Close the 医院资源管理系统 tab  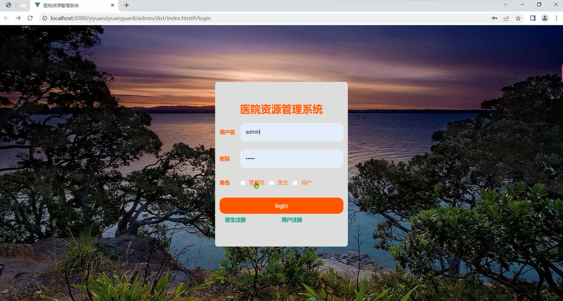point(113,6)
